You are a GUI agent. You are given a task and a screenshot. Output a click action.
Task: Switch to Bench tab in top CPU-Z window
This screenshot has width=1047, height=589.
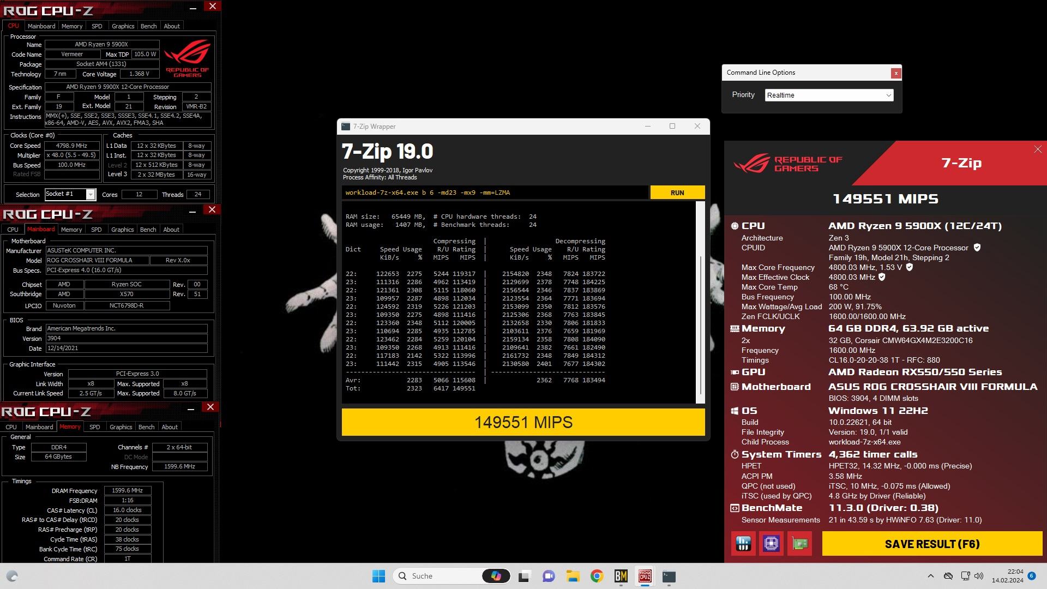pos(148,26)
